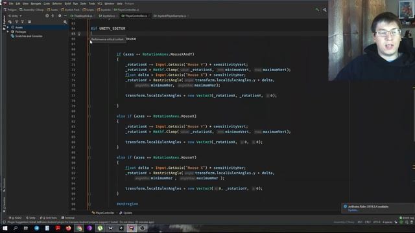Open the Unity tool window tab

[30, 217]
